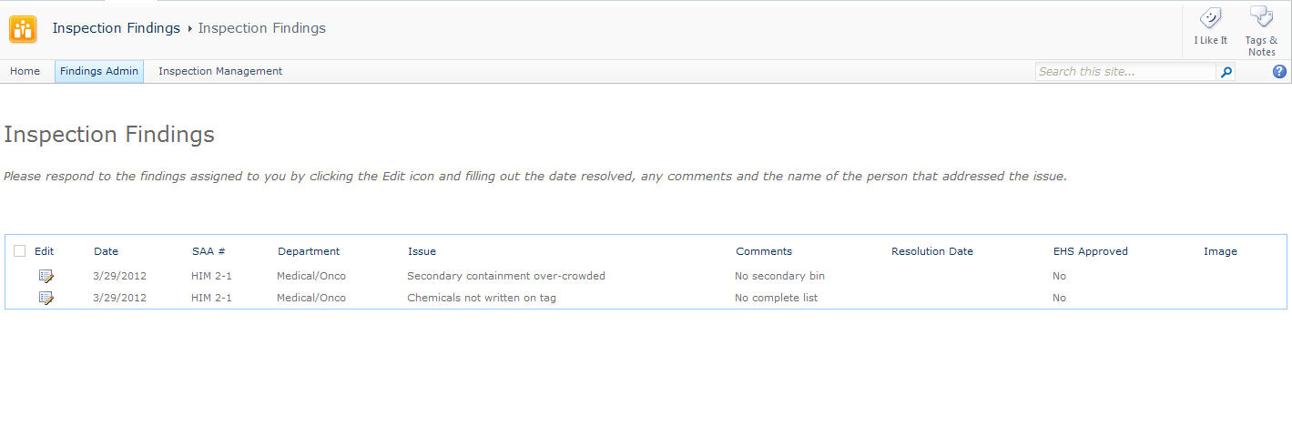
Task: Toggle the select-all checkbox in header
Action: 20,251
